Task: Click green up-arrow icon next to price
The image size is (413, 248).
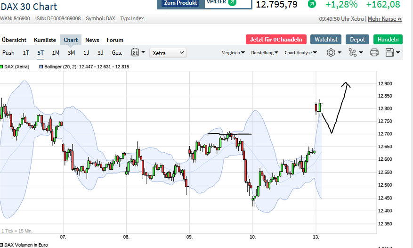Action: click(x=312, y=4)
